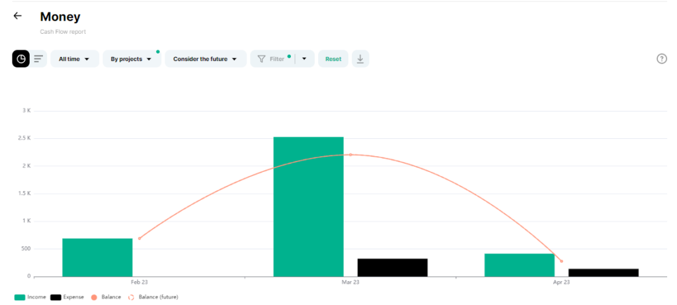
Task: Click the 2.5 K axis value
Action: pyautogui.click(x=24, y=138)
